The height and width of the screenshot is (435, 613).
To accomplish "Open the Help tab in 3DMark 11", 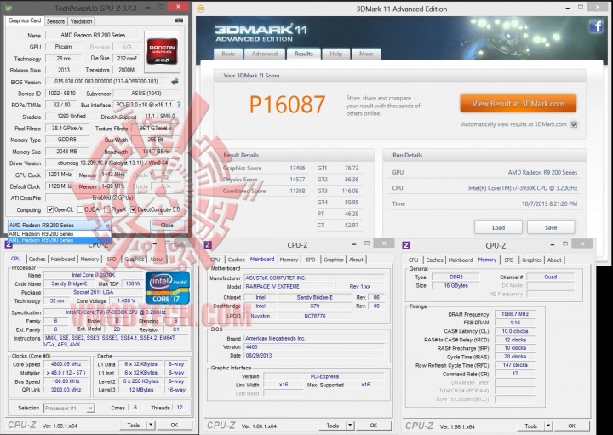I will tap(335, 54).
